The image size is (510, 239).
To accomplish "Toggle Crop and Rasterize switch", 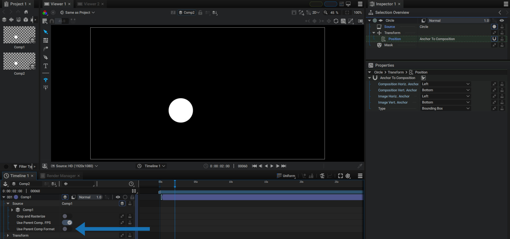I will tap(67, 216).
